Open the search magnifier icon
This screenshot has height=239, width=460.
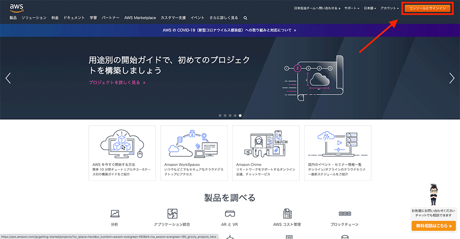245,18
